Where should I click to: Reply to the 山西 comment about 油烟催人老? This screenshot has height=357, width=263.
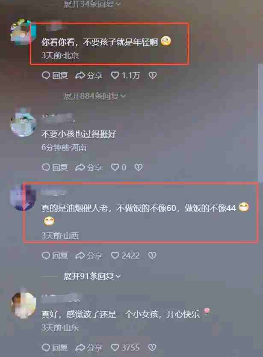coord(55,256)
